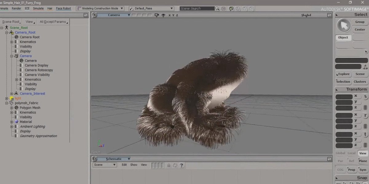Open the Scene dropdown in Schematic toolbar
369x184 pixels.
tap(105, 165)
